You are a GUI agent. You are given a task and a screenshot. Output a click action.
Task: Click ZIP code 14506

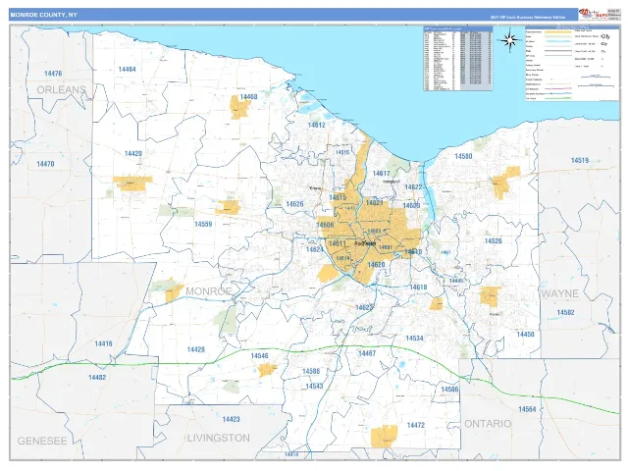click(449, 390)
